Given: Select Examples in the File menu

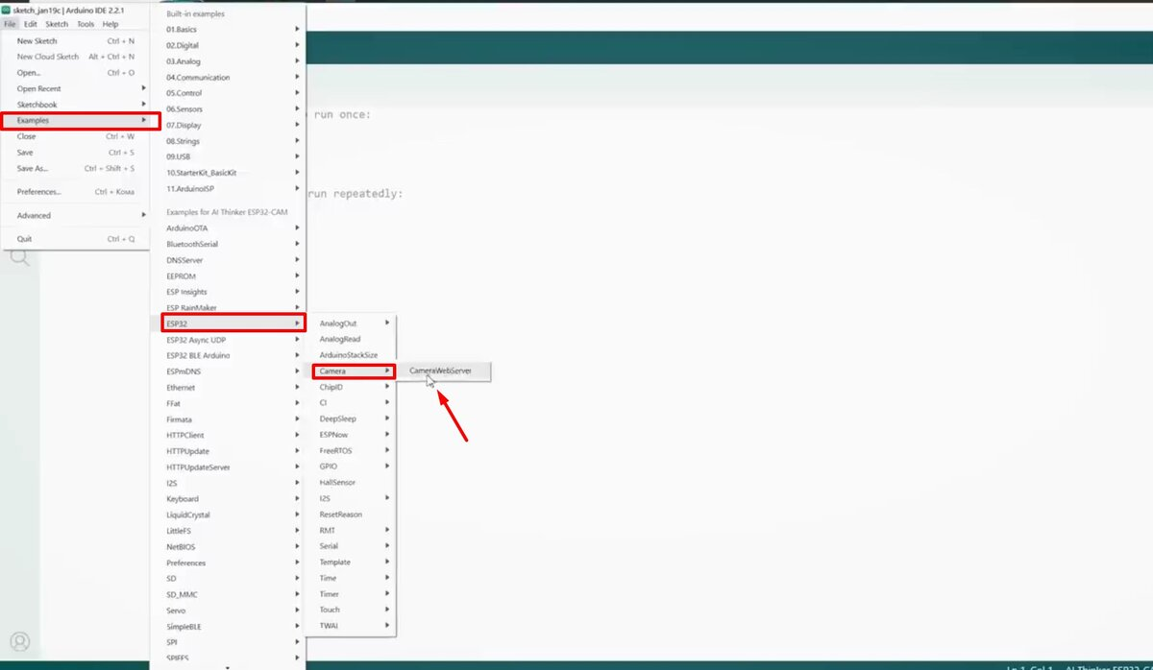Looking at the screenshot, I should (x=80, y=120).
